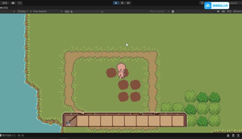Image resolution: width=242 pixels, height=139 pixels.
Task: Toggle the keyboard shortcuts icon
Action: [x=223, y=11]
